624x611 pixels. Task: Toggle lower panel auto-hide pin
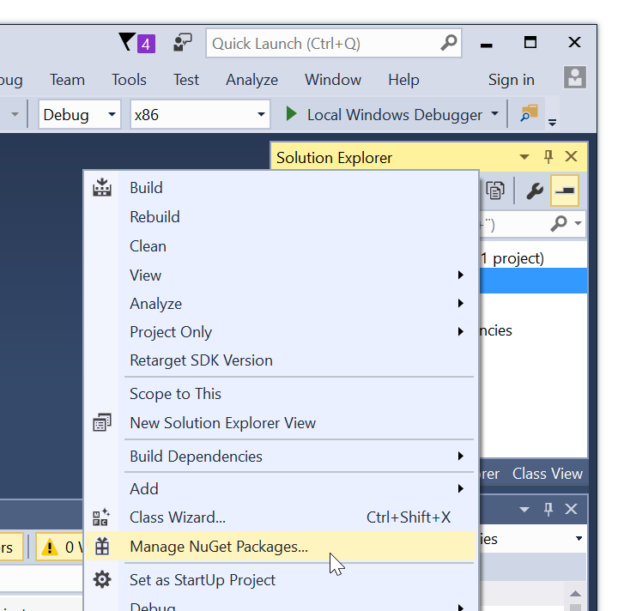pos(548,509)
